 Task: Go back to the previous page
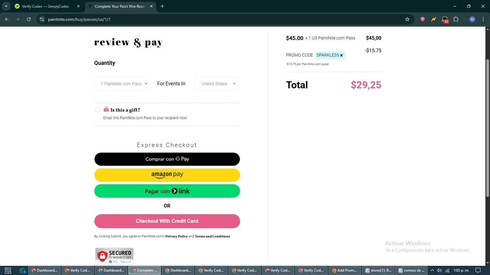7,19
